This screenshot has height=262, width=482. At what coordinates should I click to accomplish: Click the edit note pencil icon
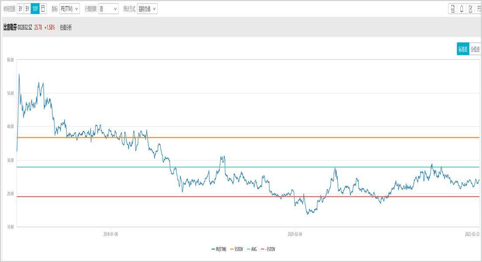[x=470, y=9]
